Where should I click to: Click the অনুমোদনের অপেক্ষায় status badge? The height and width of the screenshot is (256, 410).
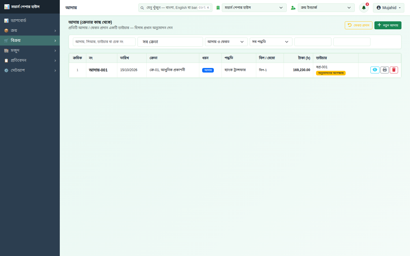click(331, 73)
